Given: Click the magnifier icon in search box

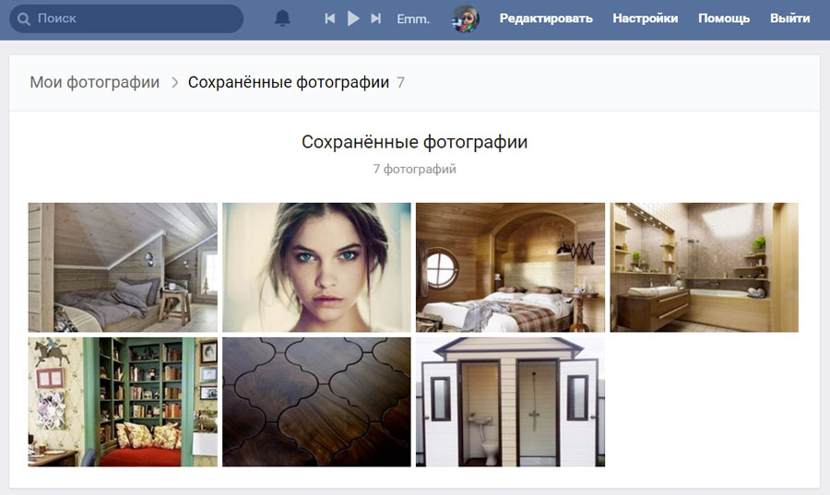Looking at the screenshot, I should click(24, 19).
